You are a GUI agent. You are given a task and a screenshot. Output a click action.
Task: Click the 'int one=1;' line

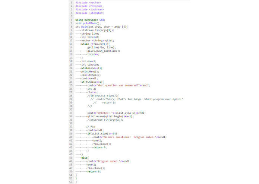(x=89, y=61)
